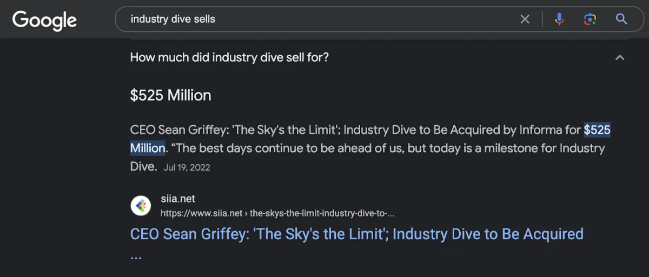Click the siia.net favicon
The image size is (649, 277).
coord(141,206)
